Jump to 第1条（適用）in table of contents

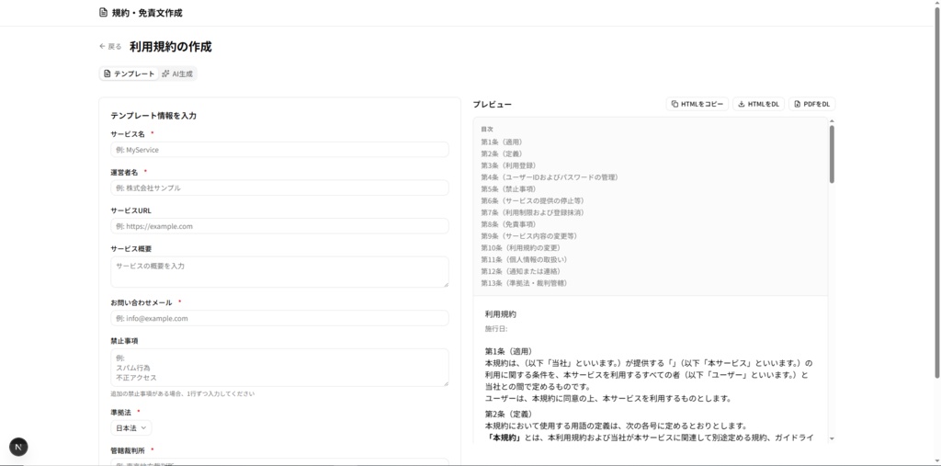click(502, 142)
